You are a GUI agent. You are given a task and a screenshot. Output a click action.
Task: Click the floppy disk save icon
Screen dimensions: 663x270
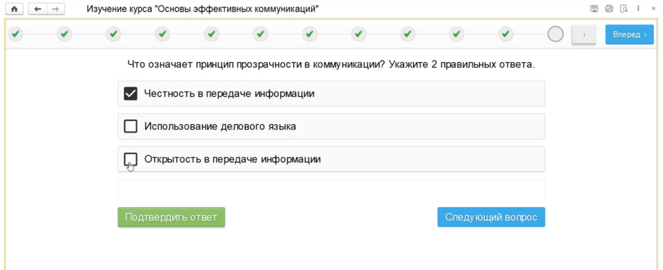point(594,9)
